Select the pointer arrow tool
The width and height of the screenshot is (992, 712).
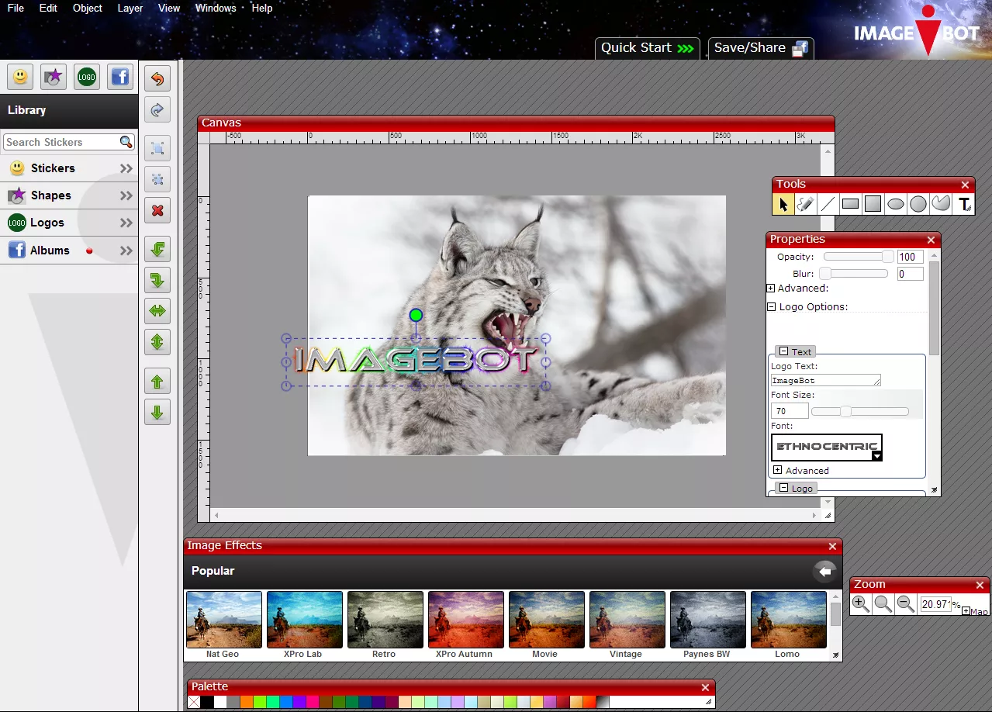tap(783, 204)
